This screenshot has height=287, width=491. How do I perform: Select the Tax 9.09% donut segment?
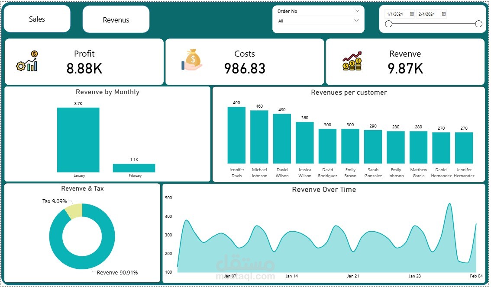74,210
